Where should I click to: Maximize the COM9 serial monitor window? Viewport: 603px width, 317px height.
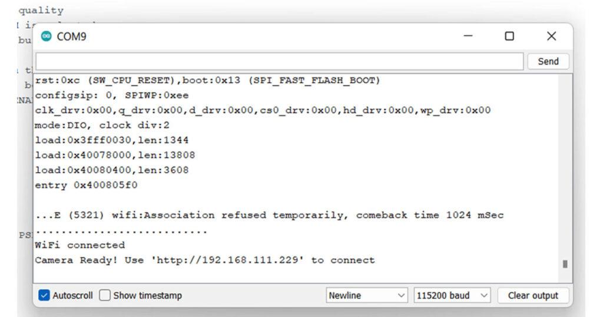point(509,37)
